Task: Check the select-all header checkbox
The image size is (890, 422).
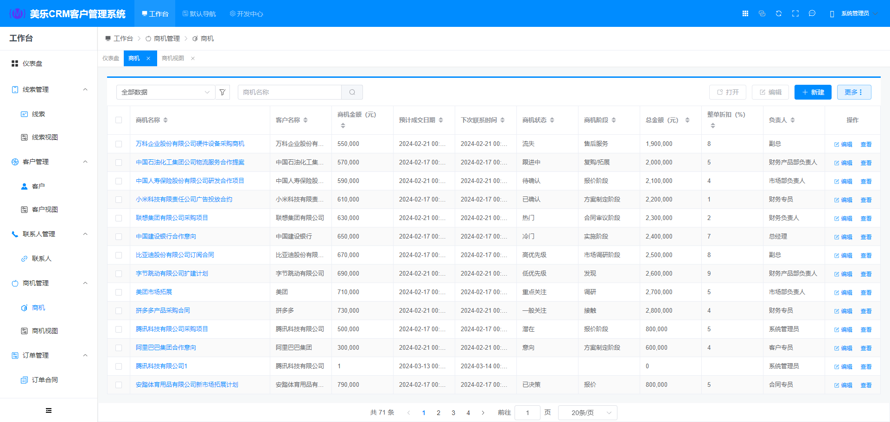Action: point(119,120)
